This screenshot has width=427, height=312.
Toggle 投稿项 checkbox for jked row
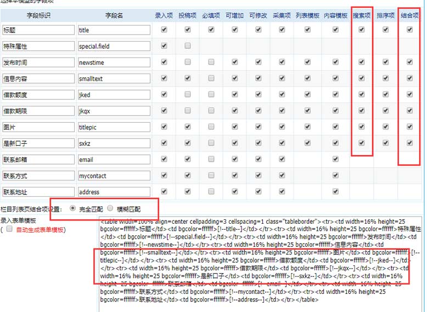tap(188, 94)
